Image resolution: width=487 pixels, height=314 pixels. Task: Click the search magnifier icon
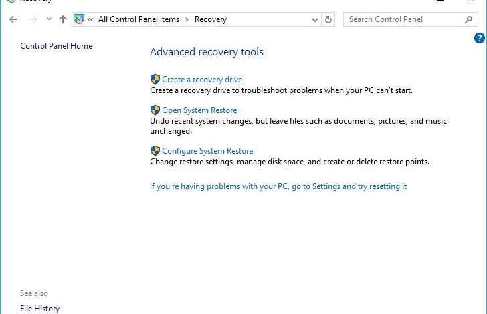click(x=468, y=19)
